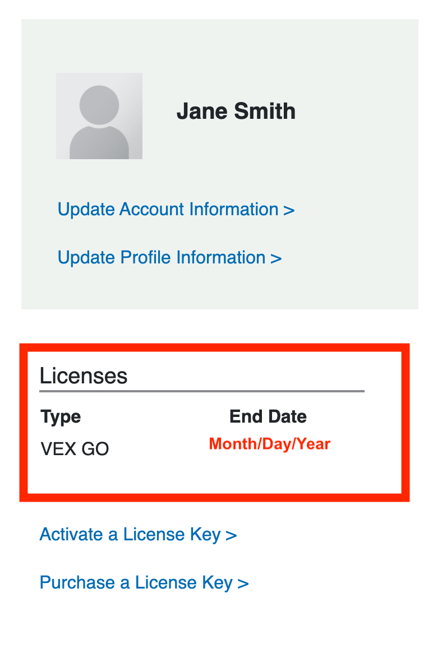The width and height of the screenshot is (442, 667).
Task: Open the Update Account Information link
Action: coord(176,209)
